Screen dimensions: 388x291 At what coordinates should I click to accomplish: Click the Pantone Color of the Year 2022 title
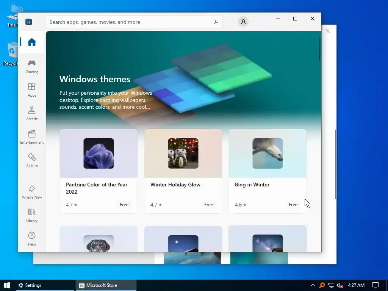click(x=97, y=188)
